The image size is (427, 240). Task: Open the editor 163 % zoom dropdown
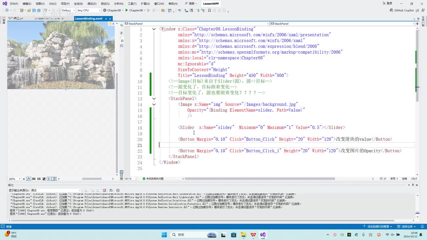135,179
